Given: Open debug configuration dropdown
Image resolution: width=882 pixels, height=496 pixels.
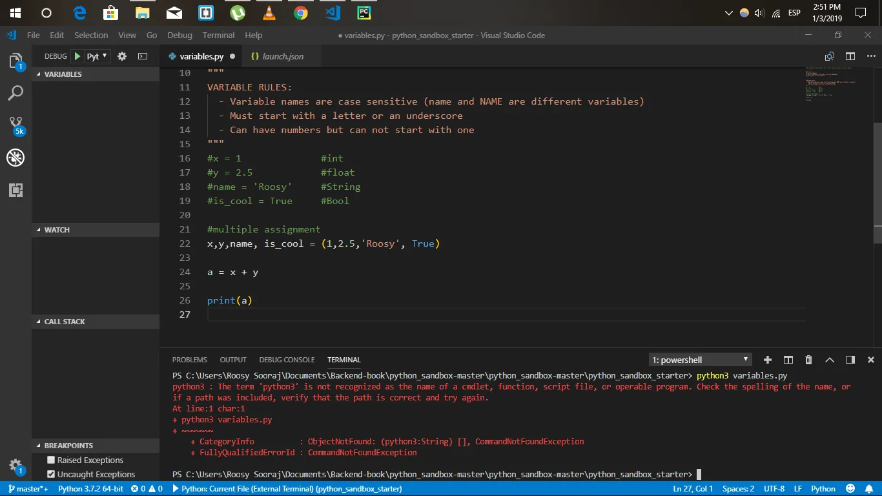Looking at the screenshot, I should pos(97,56).
